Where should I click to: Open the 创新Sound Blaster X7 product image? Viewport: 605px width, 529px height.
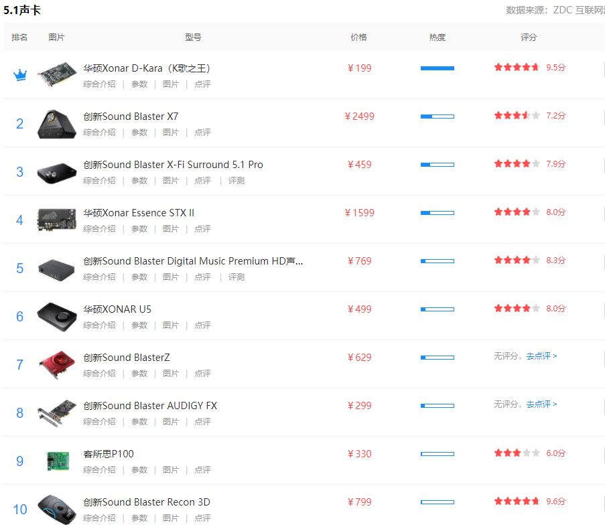[x=58, y=123]
